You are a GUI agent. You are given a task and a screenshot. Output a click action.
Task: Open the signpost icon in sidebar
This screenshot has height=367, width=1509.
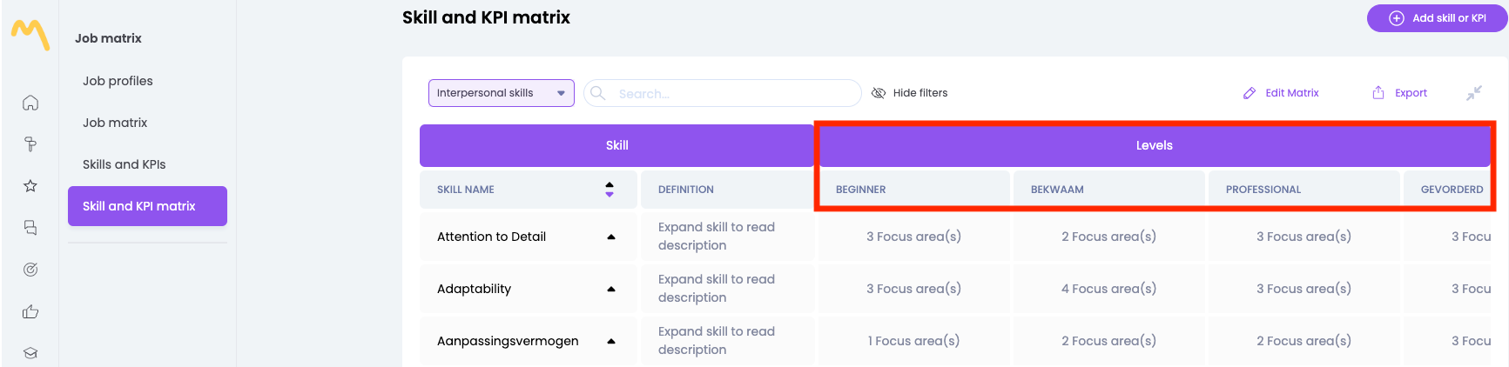click(x=30, y=144)
